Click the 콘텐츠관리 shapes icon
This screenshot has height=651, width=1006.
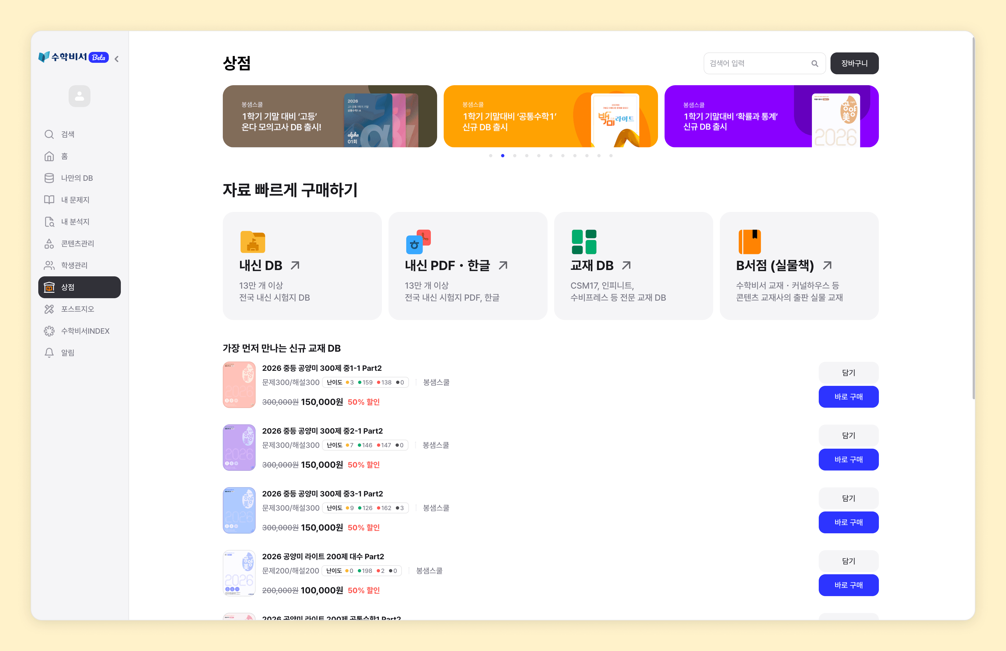point(49,244)
